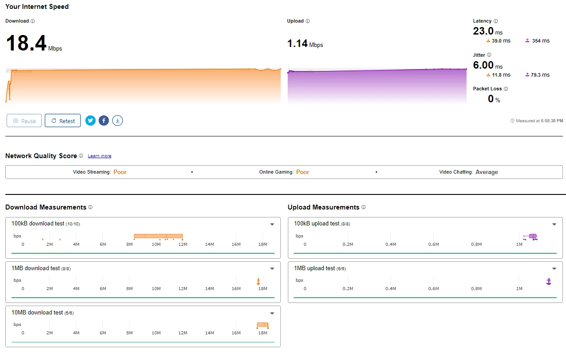Screen dimensions: 566x353
Task: Click info icon beside Latency
Action: pyautogui.click(x=496, y=21)
